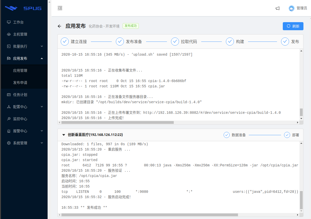Click the admin avatar icon
311x219 pixels.
click(x=291, y=8)
